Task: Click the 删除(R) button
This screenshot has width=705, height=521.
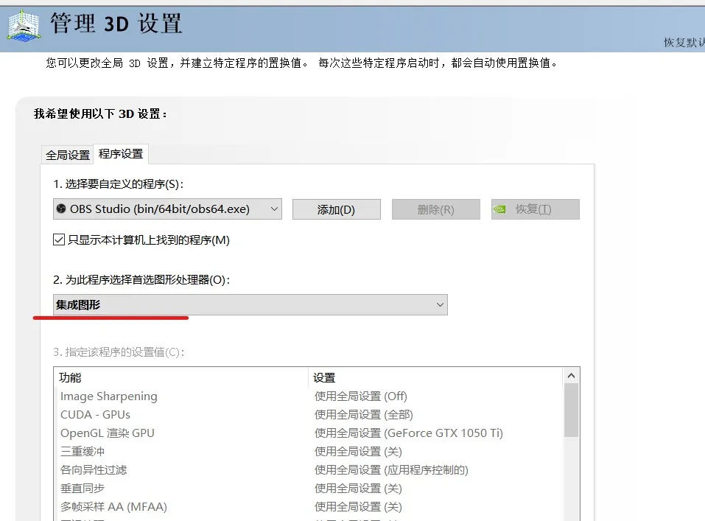Action: 435,209
